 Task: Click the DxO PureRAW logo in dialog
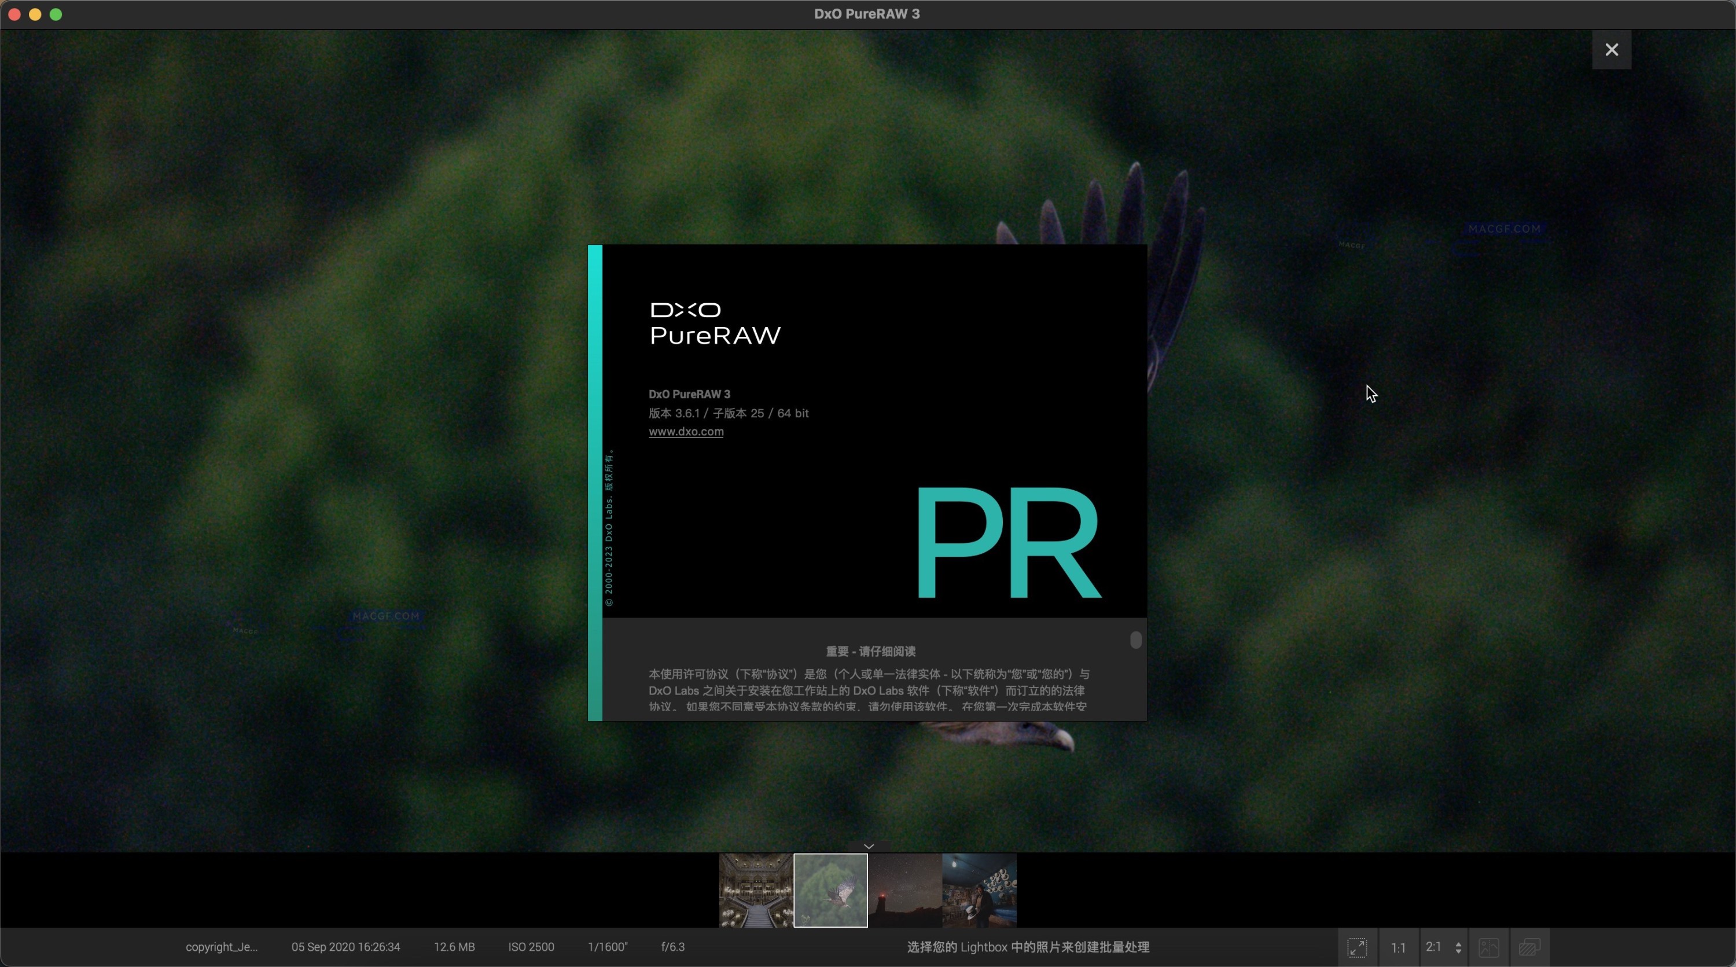pyautogui.click(x=714, y=323)
